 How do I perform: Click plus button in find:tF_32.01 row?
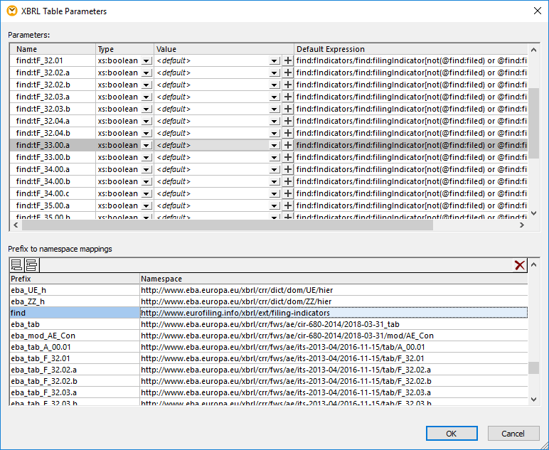pyautogui.click(x=288, y=61)
